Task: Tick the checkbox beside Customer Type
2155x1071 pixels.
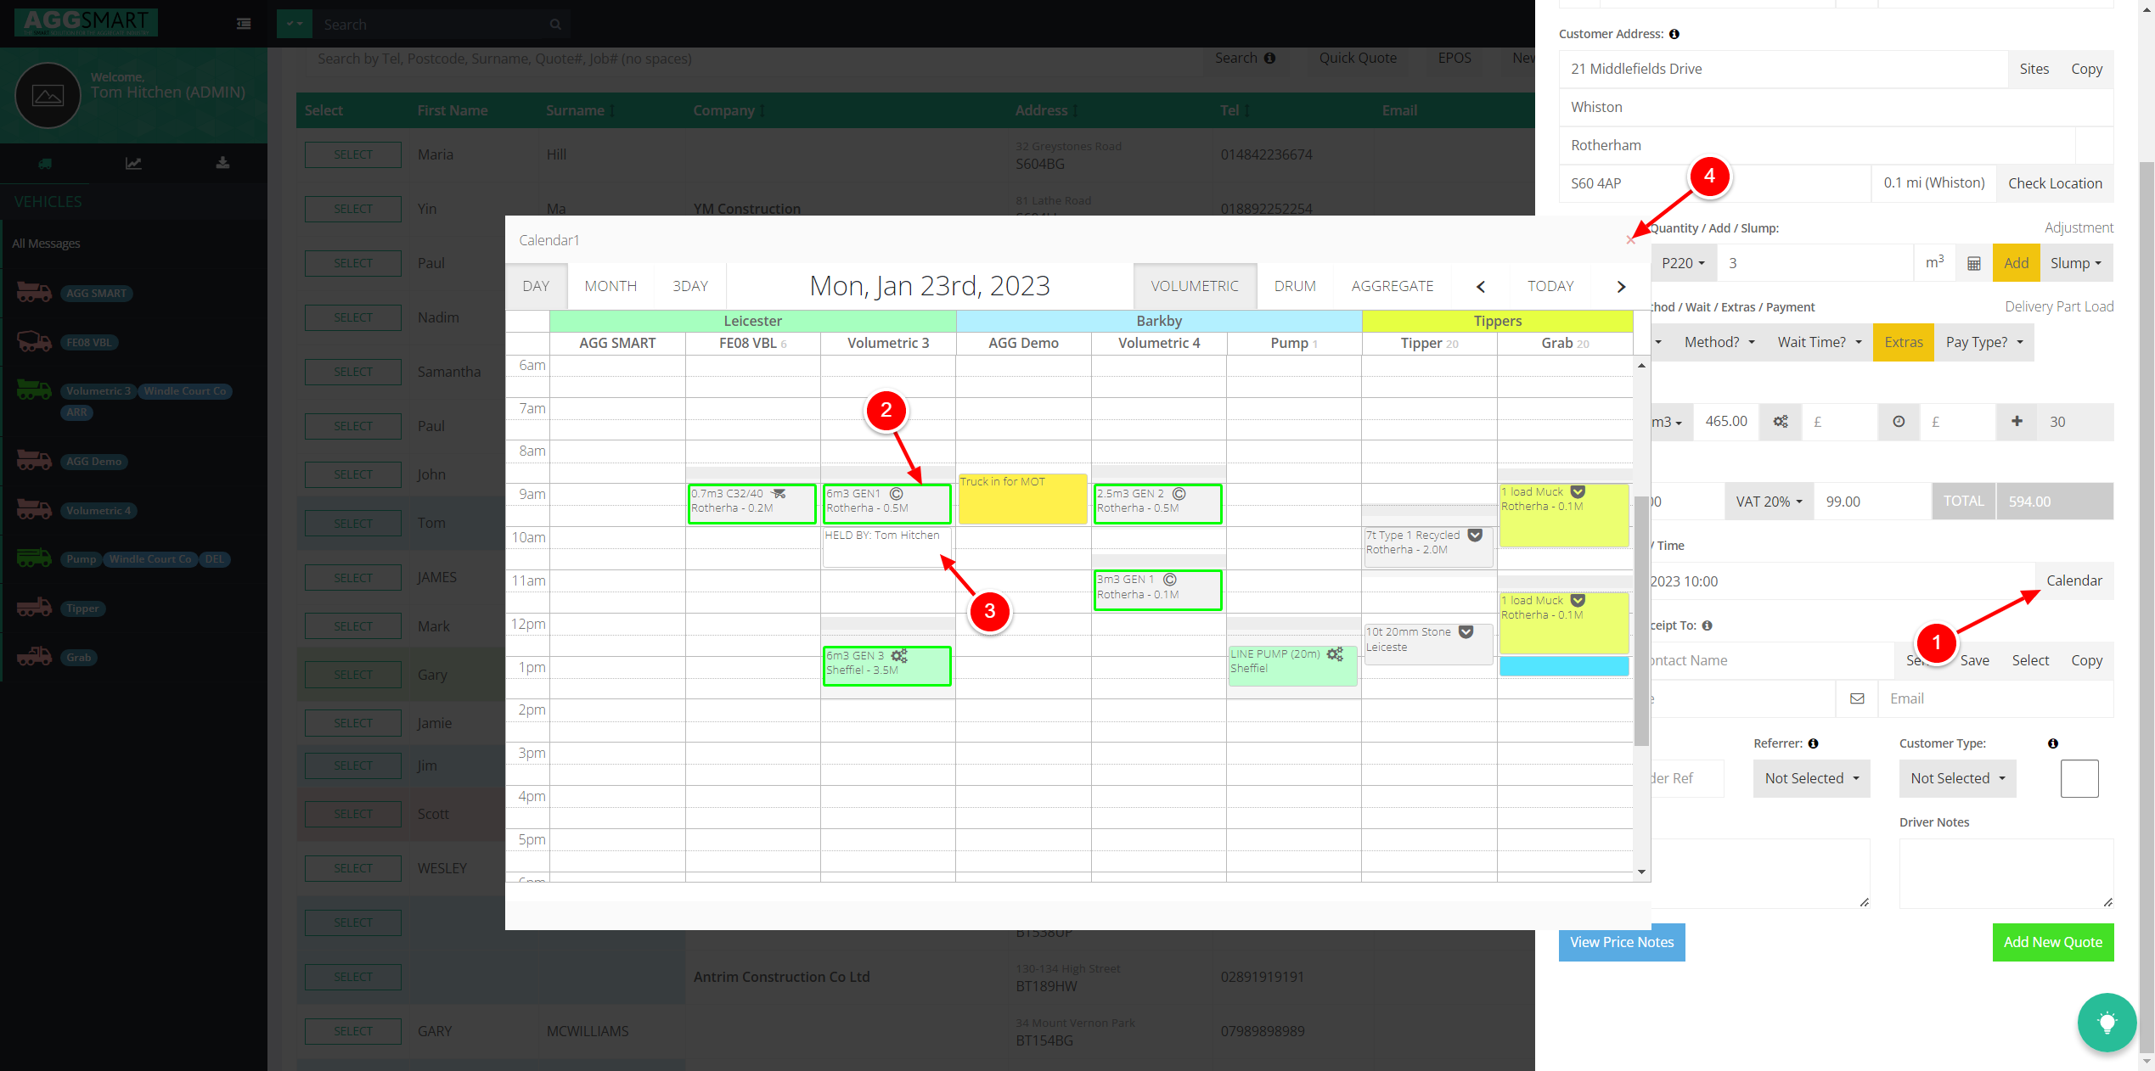Action: (x=2079, y=778)
